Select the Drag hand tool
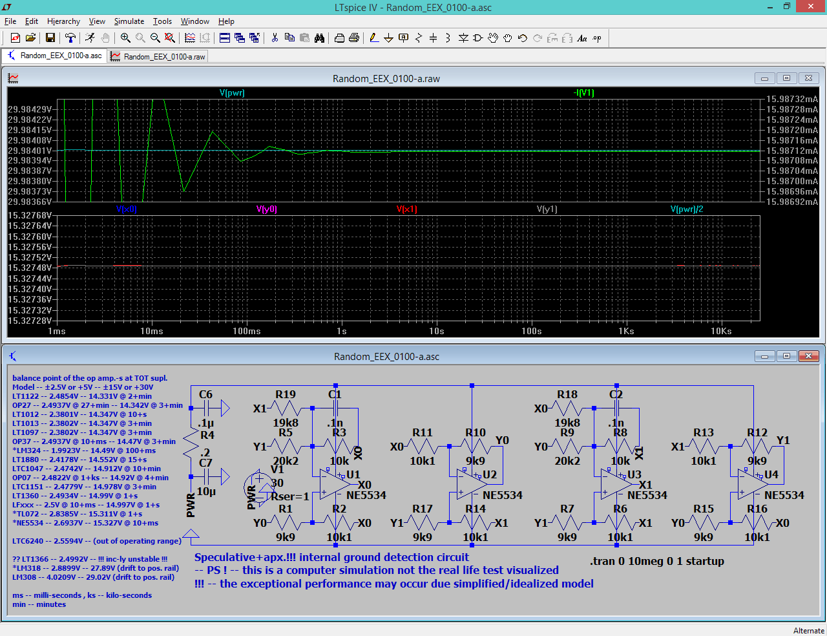This screenshot has width=827, height=636. click(508, 38)
